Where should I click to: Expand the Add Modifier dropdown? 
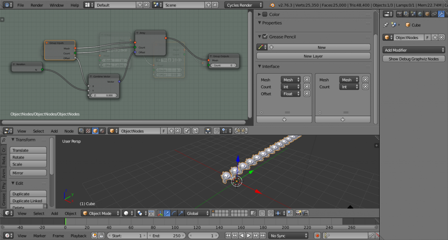(414, 50)
